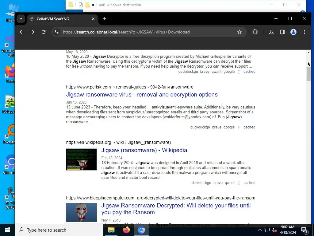Open the RT 7 Lite desktop shortcut
Viewport: 314px width, 236px height.
pos(10,198)
